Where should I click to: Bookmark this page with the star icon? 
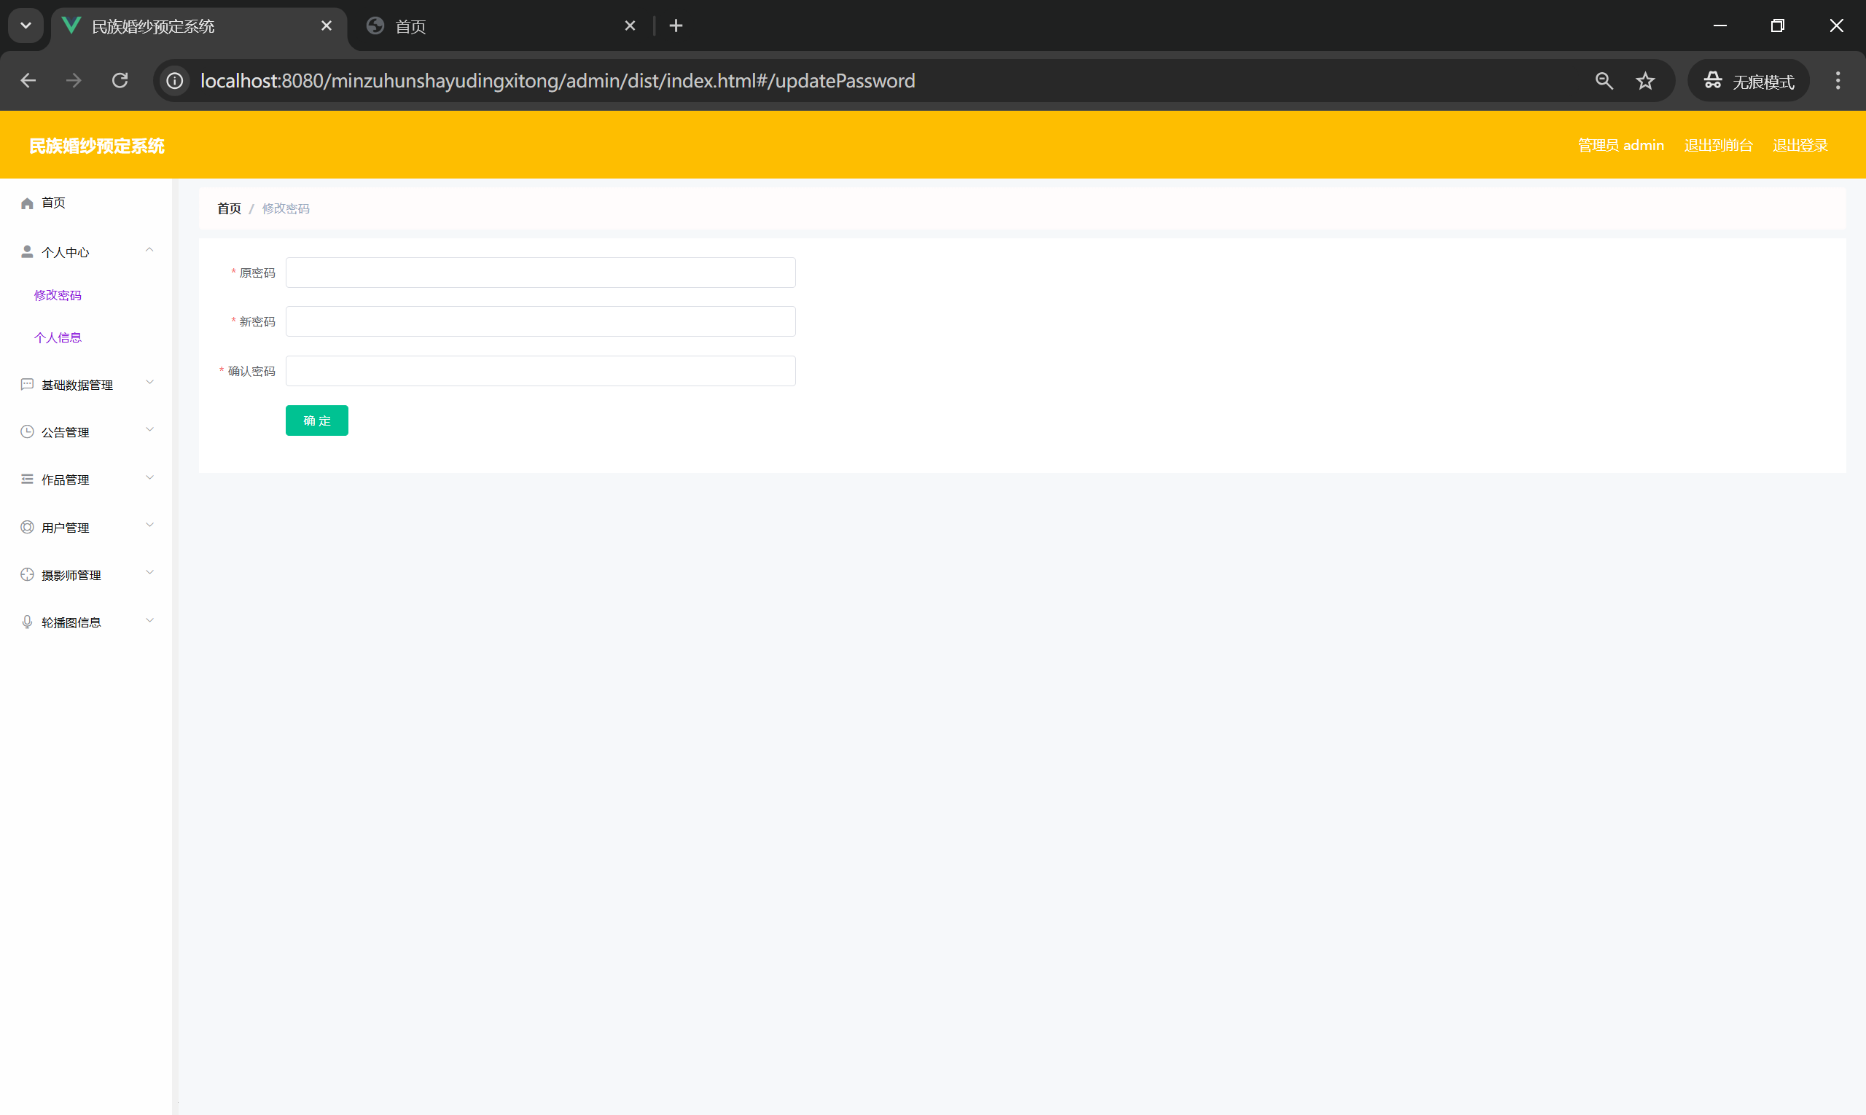click(1646, 80)
